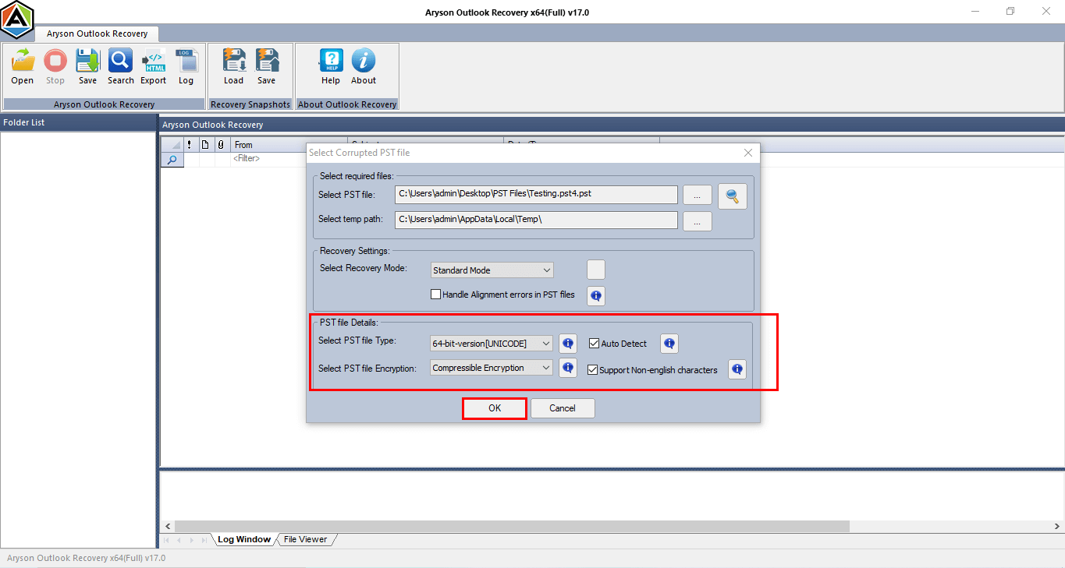Click info icon beside Support Non-english characters
Viewport: 1065px width, 568px height.
(737, 369)
